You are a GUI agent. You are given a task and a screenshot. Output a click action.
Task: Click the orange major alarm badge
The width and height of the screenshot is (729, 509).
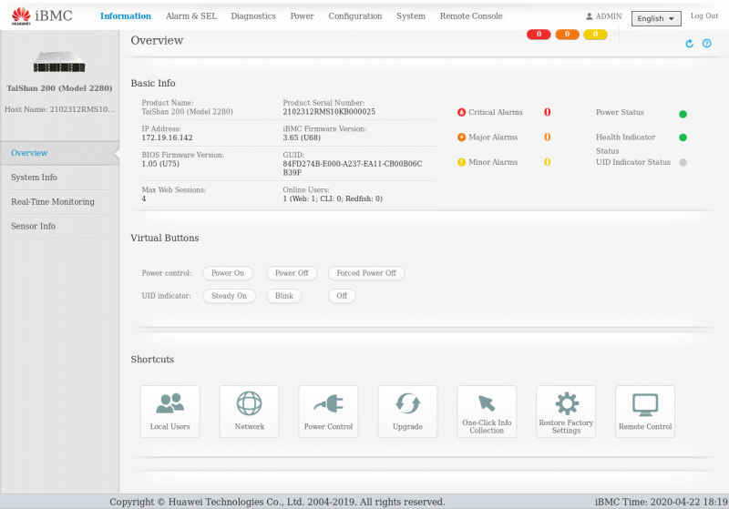pyautogui.click(x=567, y=35)
